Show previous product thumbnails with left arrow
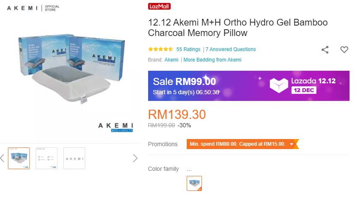The image size is (355, 201). (x=2, y=158)
